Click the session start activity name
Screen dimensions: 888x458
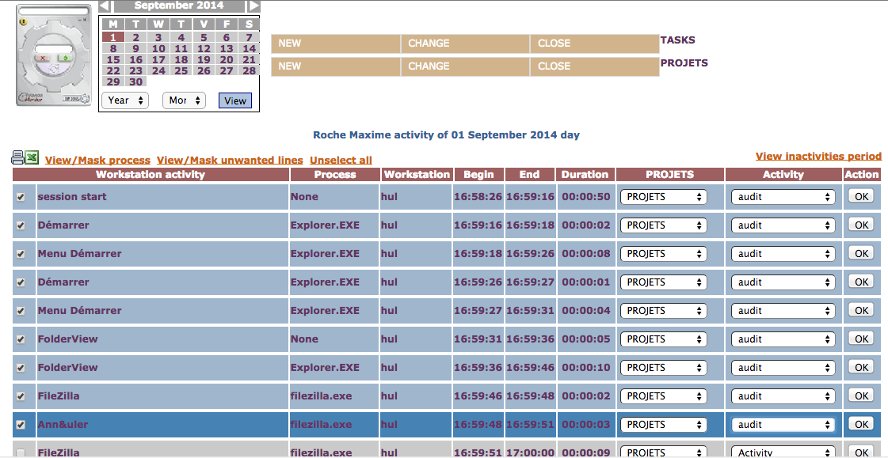[72, 197]
